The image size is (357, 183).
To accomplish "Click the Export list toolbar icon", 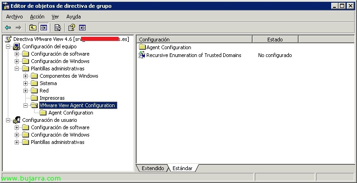I will 58,28.
